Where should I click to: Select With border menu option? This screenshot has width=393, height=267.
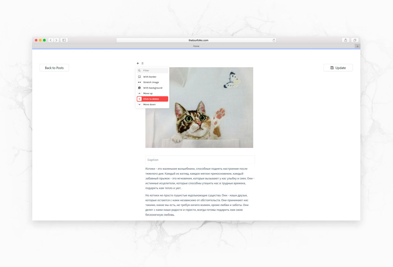click(152, 77)
